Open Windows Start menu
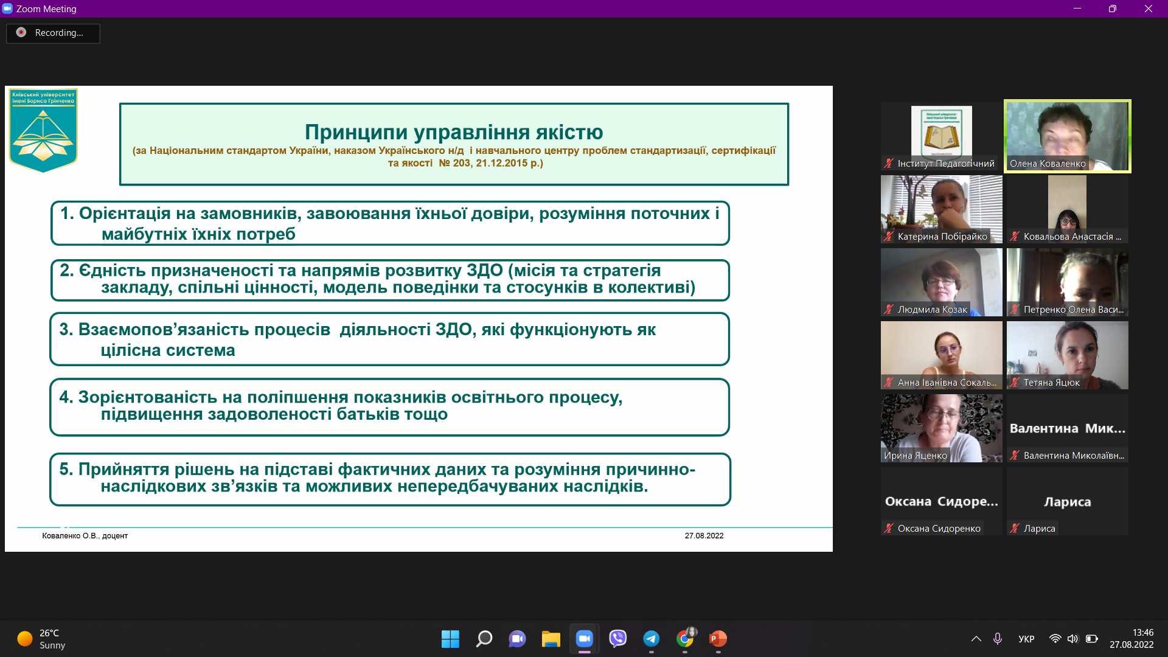This screenshot has width=1168, height=657. click(450, 639)
